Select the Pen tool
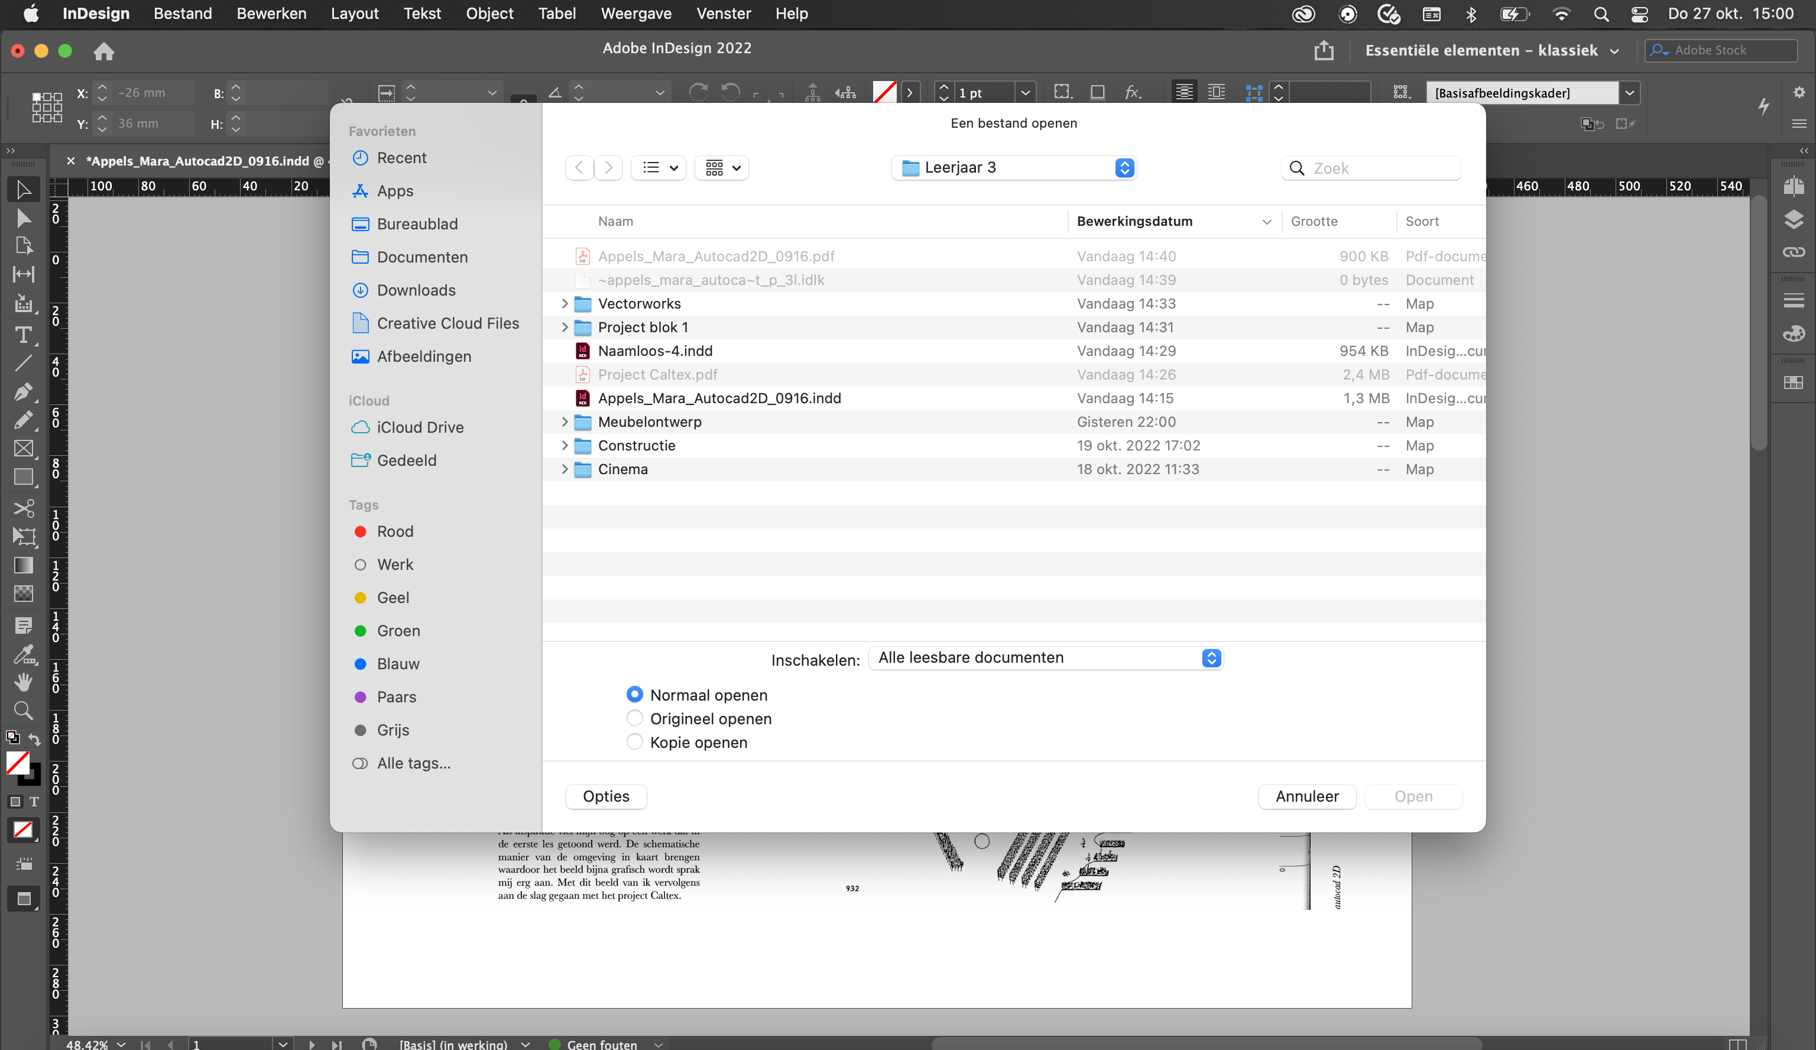Viewport: 1816px width, 1050px height. click(24, 392)
